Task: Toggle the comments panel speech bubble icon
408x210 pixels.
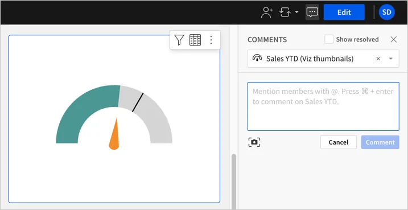Action: 312,12
